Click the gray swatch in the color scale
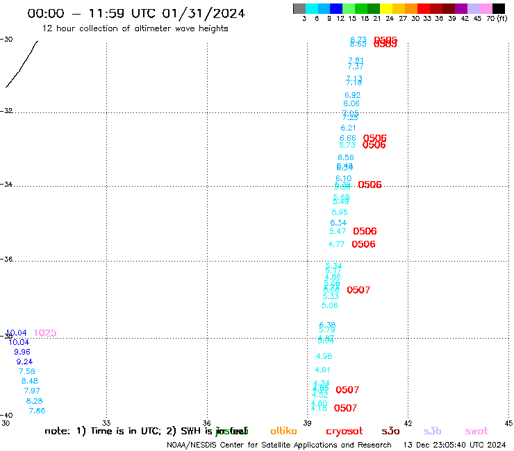This screenshot has width=514, height=451. pos(299,8)
